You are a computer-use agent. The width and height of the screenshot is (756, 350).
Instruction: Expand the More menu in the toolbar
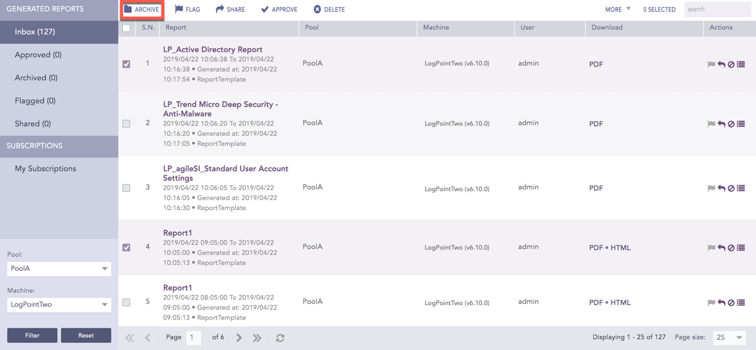(x=617, y=9)
